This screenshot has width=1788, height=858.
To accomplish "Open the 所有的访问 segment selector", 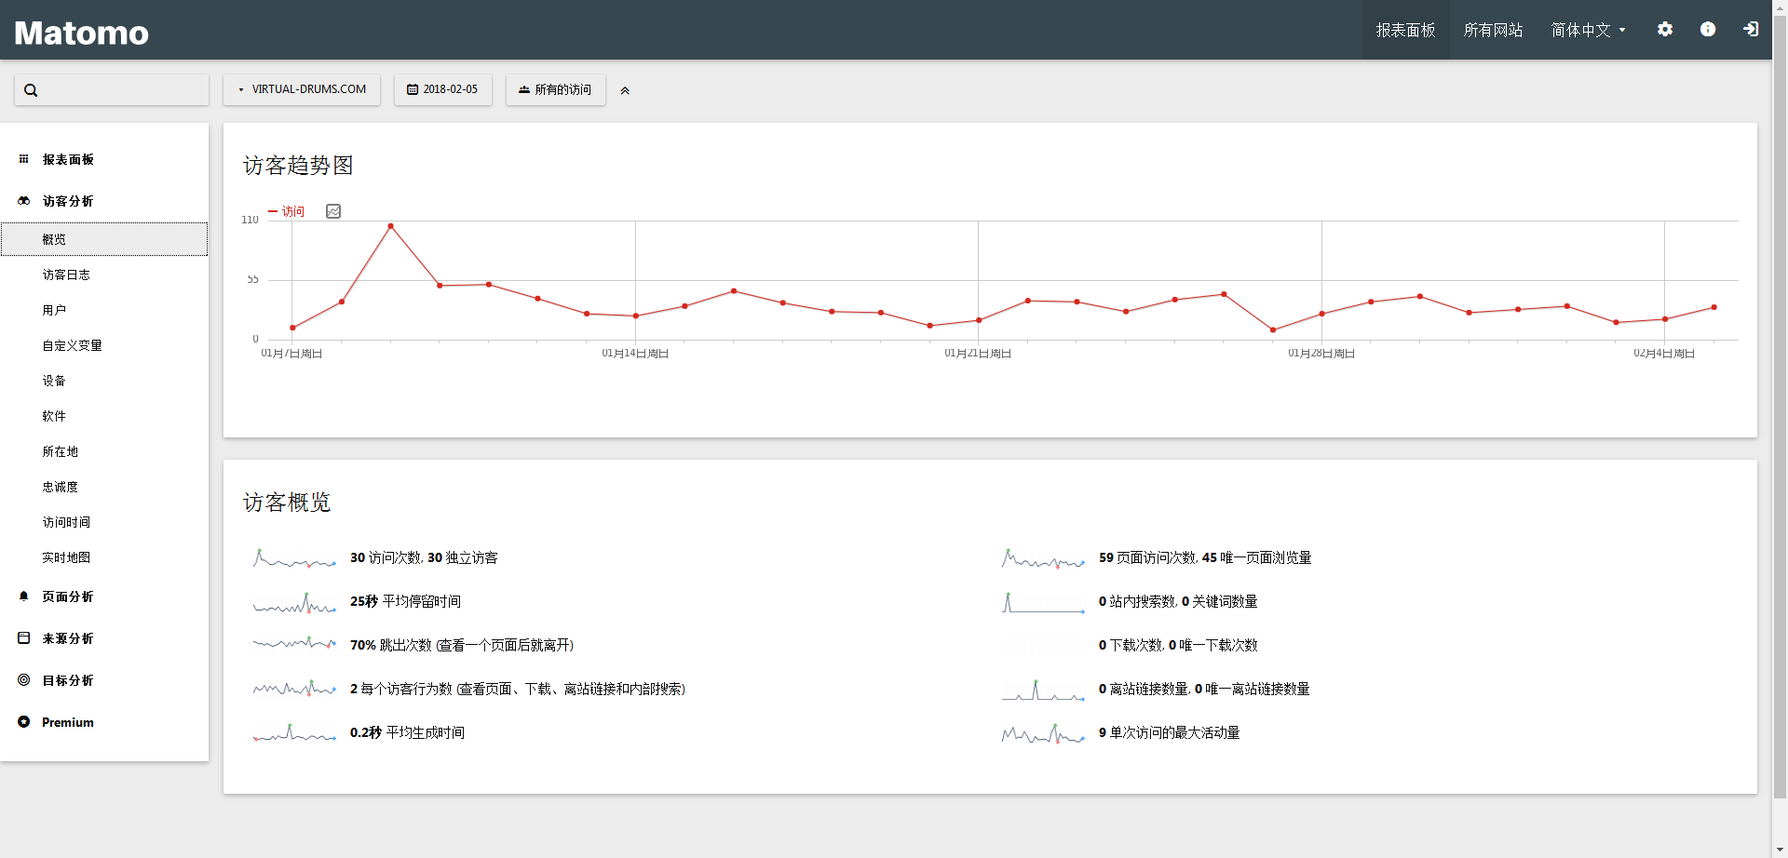I will click(x=556, y=89).
